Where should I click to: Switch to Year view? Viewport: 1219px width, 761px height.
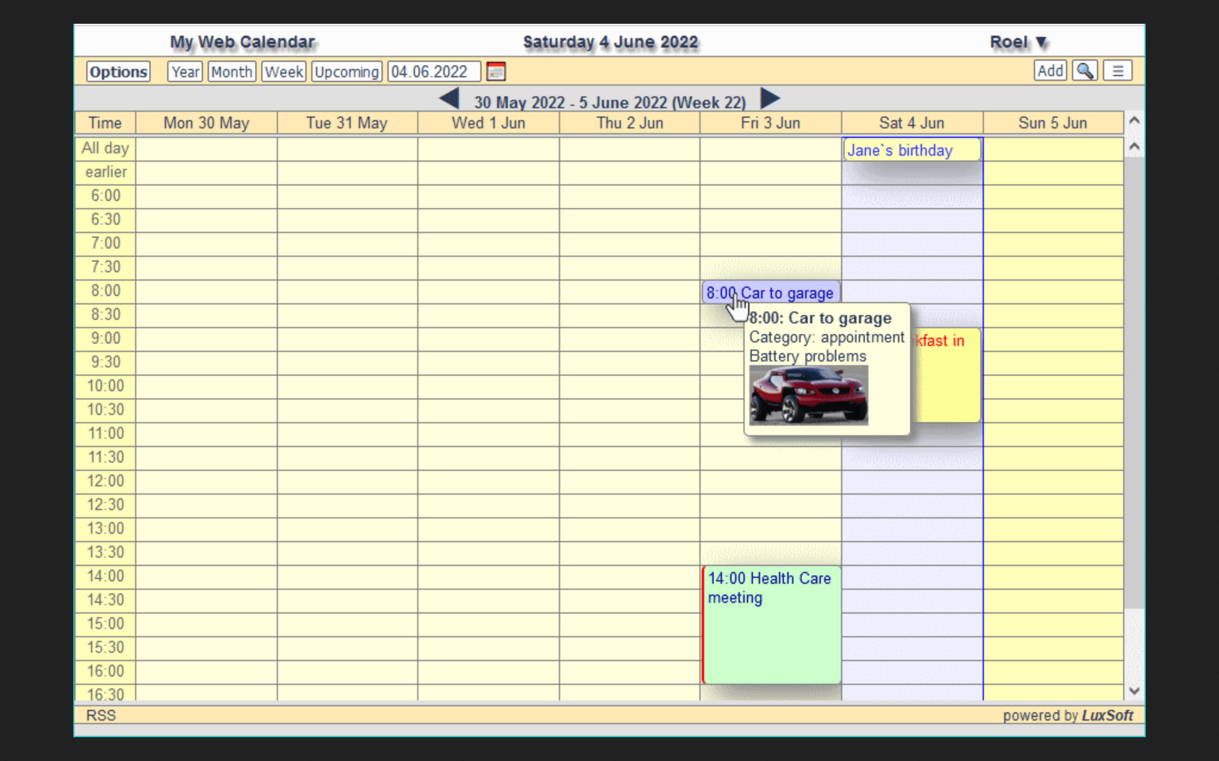click(x=185, y=72)
